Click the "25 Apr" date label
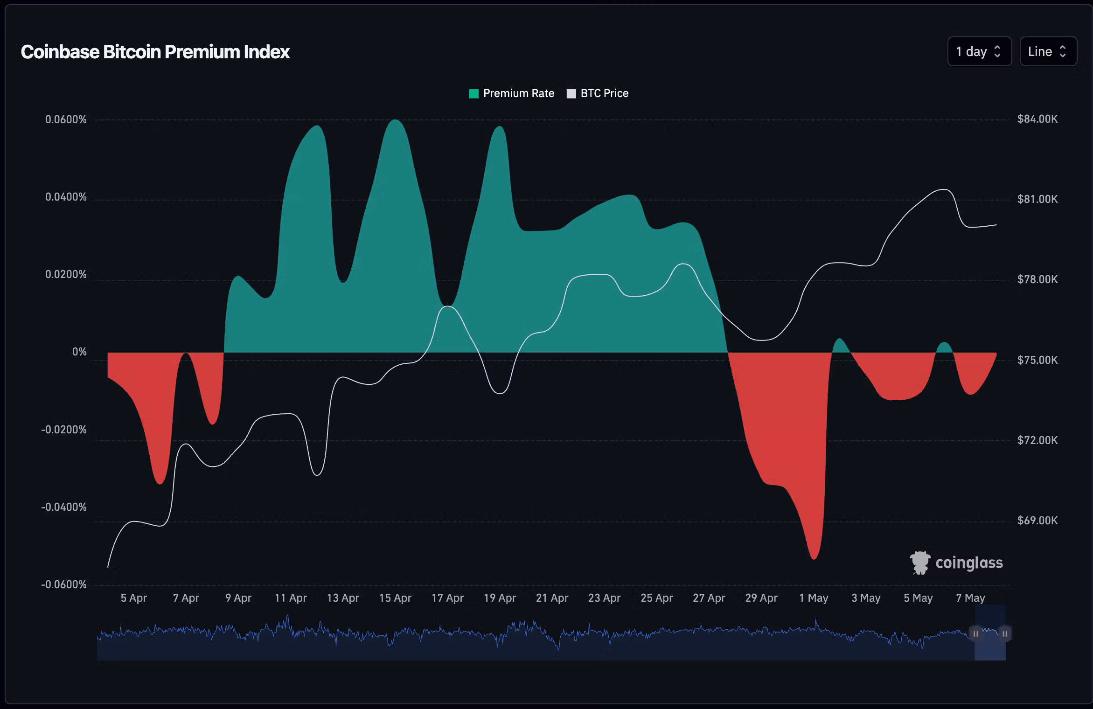Image resolution: width=1093 pixels, height=709 pixels. [x=656, y=598]
